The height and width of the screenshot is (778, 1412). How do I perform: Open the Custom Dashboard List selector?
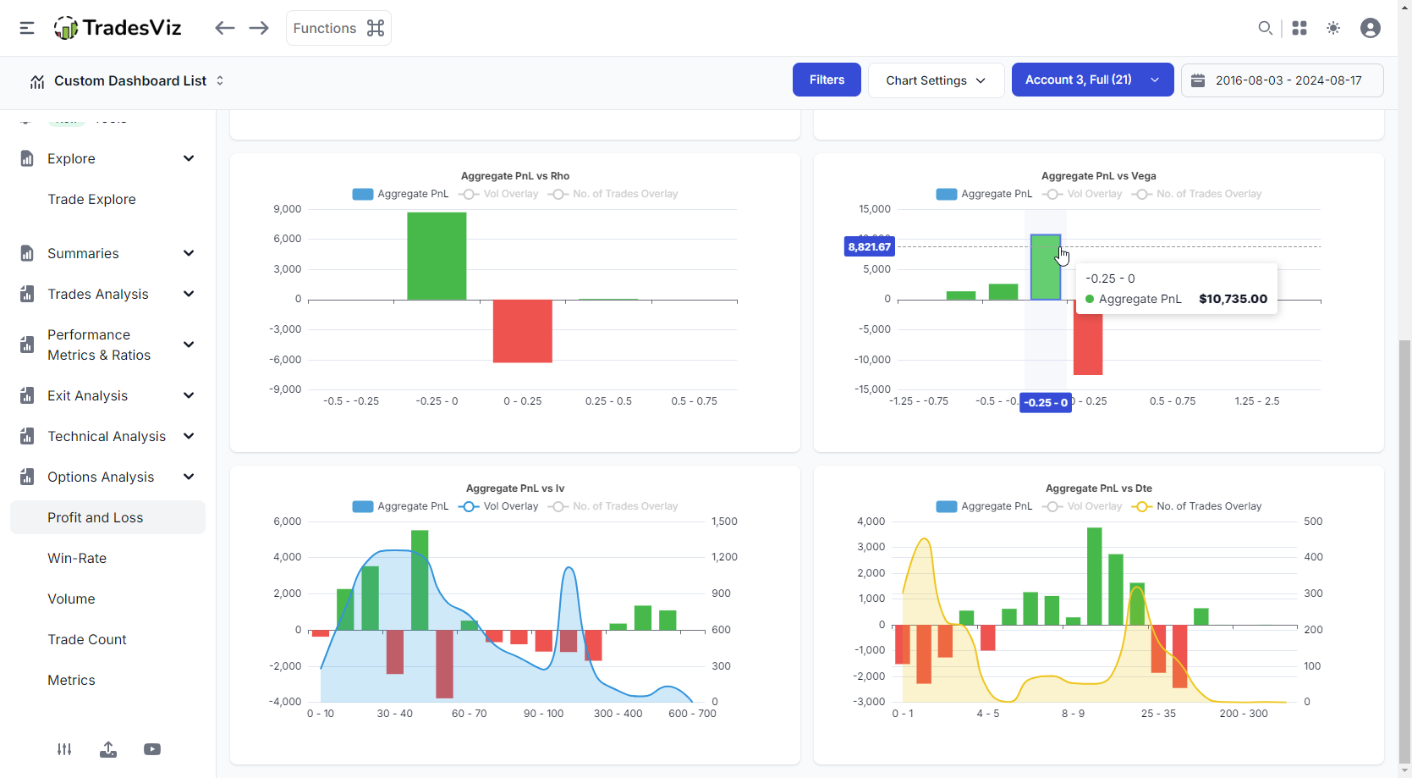tap(127, 80)
